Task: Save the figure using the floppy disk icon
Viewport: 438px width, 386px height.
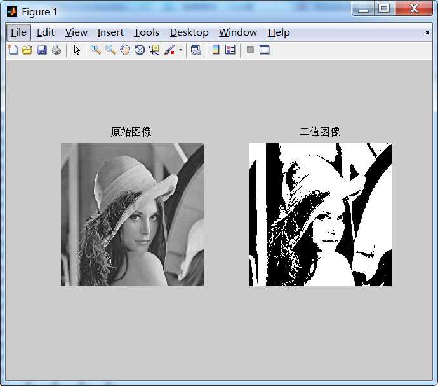Action: tap(42, 50)
